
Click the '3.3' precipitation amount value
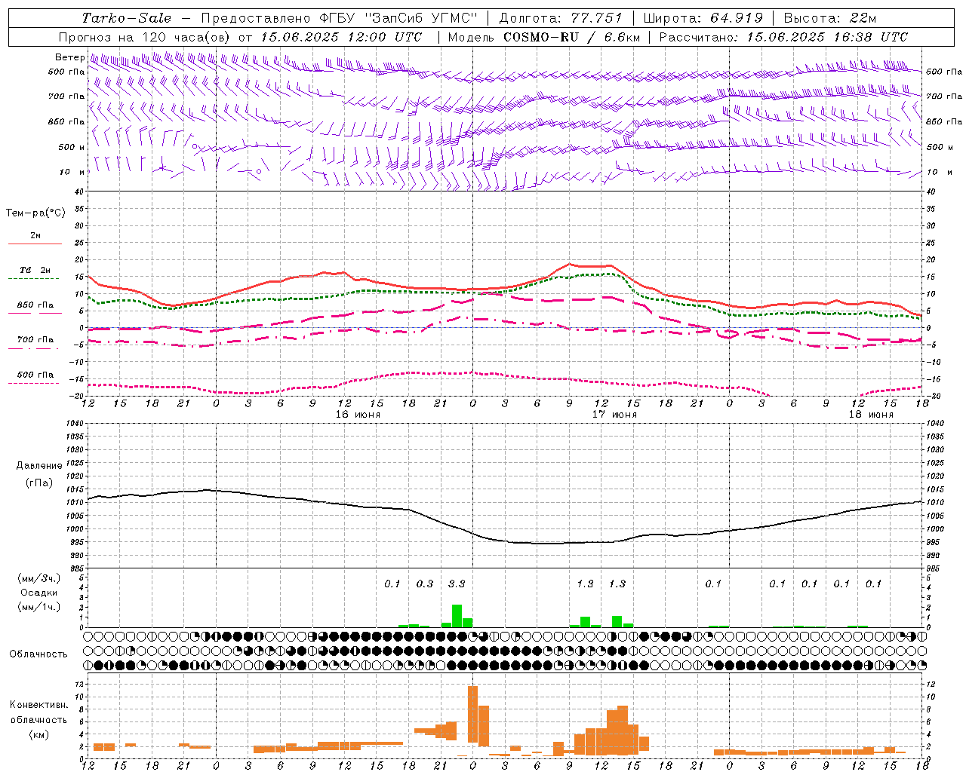click(457, 584)
